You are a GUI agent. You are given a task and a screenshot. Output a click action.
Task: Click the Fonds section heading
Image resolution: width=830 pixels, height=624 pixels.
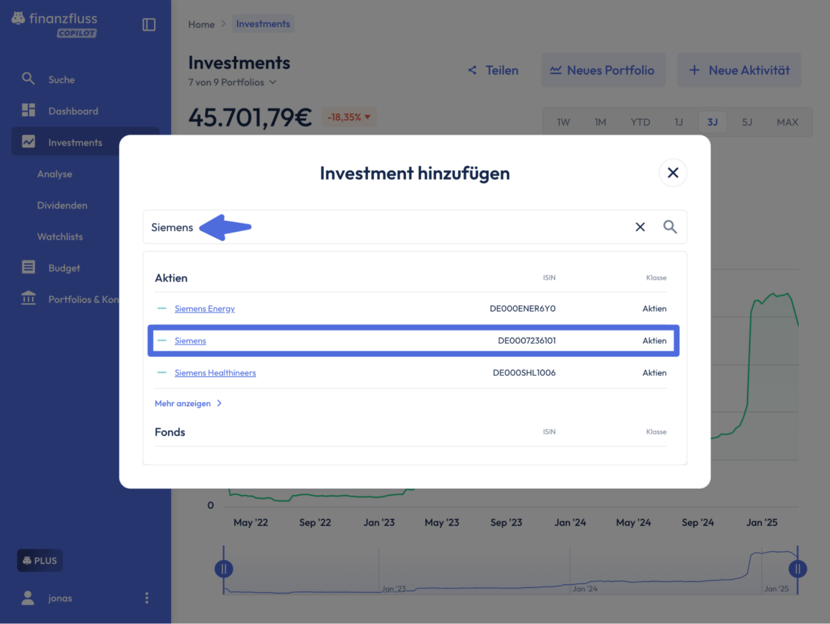tap(170, 432)
